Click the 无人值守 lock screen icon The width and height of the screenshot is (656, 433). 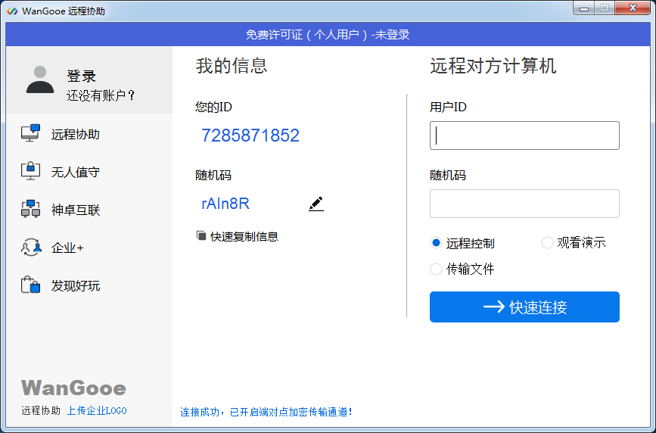point(30,172)
